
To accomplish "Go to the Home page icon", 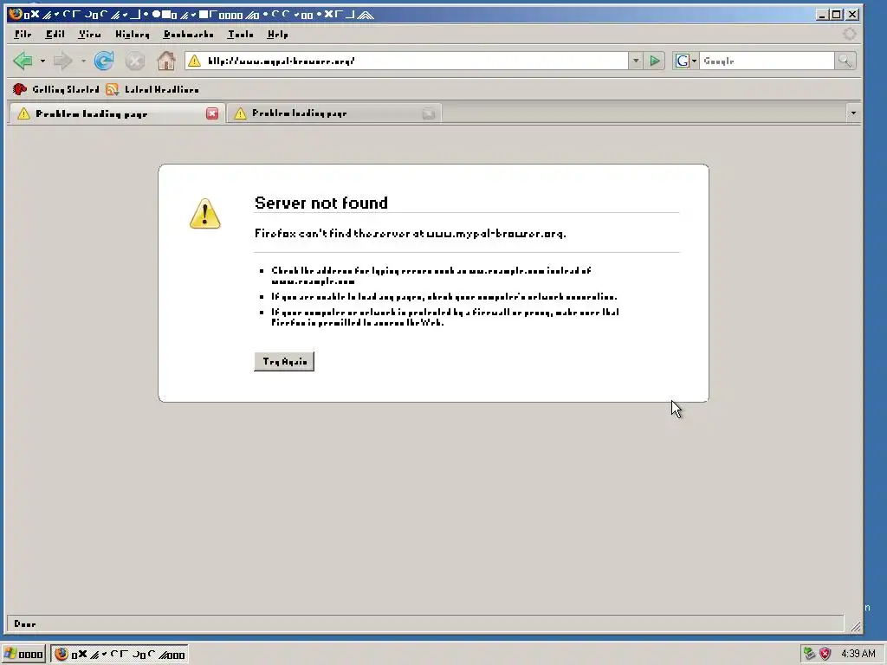I will [x=166, y=61].
